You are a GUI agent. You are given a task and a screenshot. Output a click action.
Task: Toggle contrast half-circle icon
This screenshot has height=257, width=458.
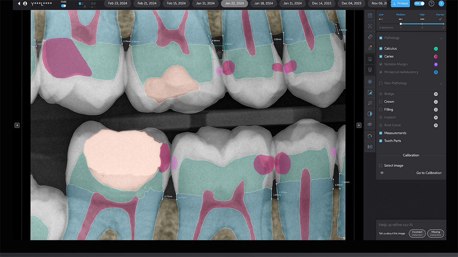pyautogui.click(x=370, y=114)
